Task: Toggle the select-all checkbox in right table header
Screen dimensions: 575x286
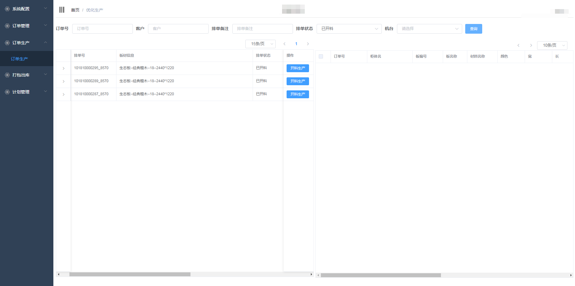Action: click(321, 56)
